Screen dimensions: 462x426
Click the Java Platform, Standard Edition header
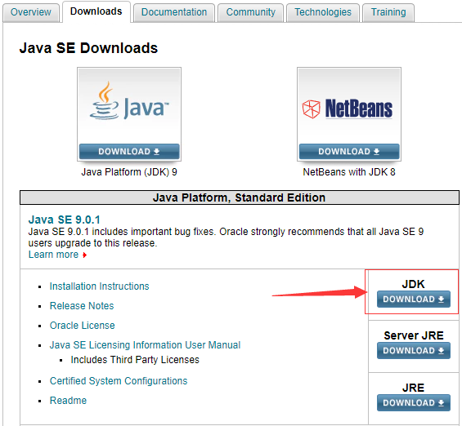(x=239, y=197)
